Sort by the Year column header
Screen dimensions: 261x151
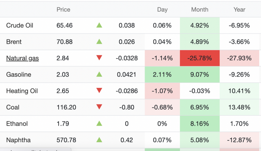coord(239,10)
